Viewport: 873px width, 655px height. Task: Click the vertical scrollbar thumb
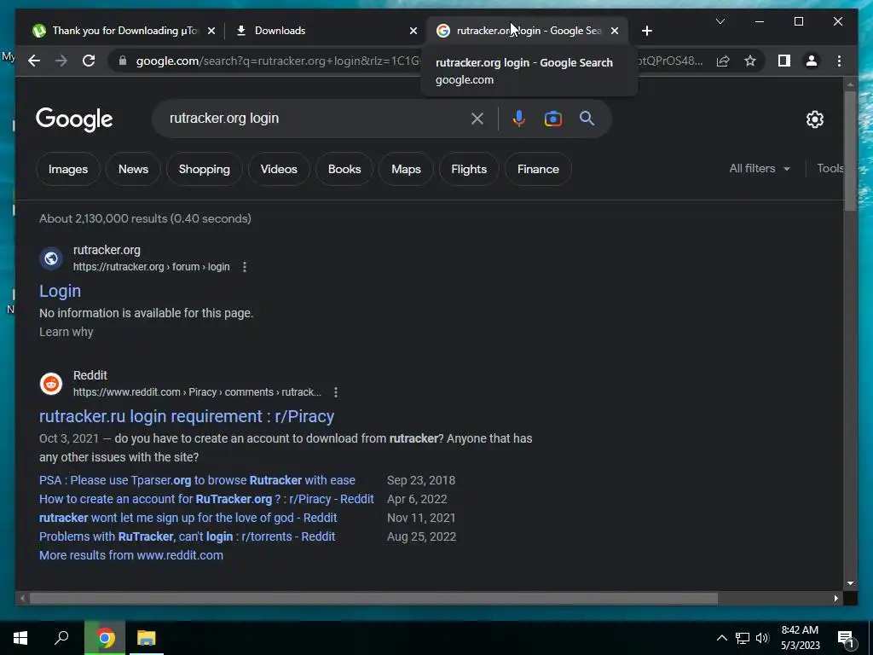coord(850,150)
